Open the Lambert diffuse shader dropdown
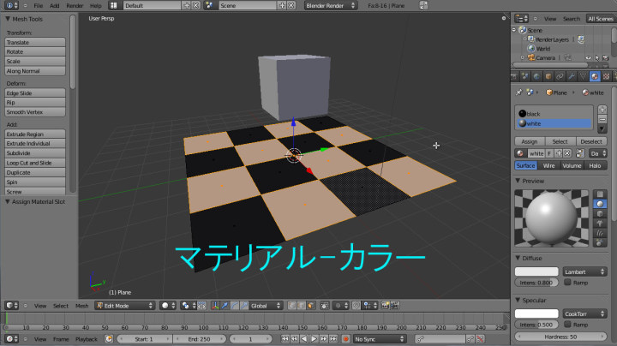 (x=584, y=271)
